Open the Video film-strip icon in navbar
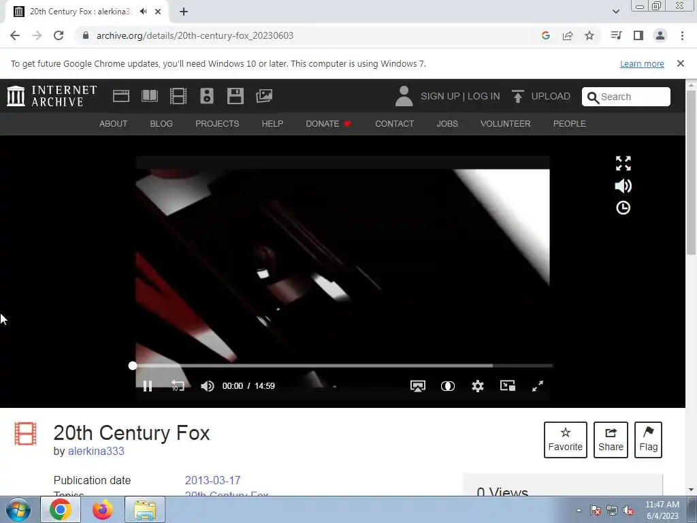This screenshot has height=523, width=697. tap(178, 96)
